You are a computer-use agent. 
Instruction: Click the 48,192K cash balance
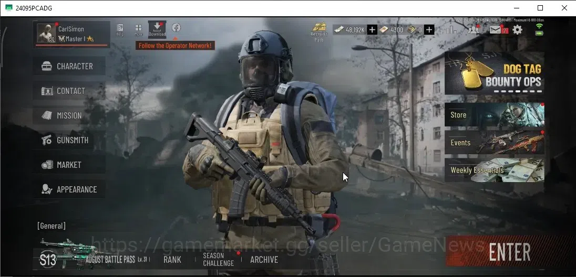click(349, 30)
